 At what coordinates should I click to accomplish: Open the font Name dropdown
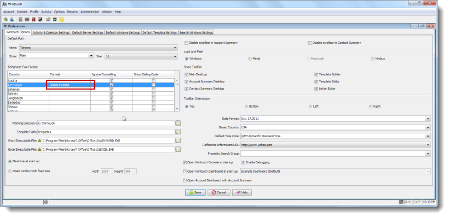tap(175, 48)
